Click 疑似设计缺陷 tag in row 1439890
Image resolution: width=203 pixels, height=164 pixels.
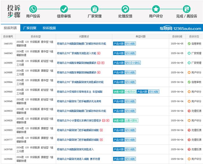133,63
